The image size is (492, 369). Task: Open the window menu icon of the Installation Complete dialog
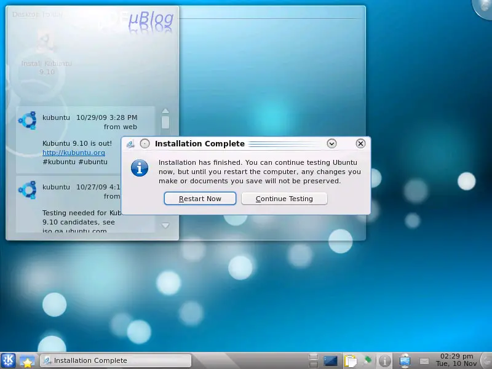click(130, 144)
